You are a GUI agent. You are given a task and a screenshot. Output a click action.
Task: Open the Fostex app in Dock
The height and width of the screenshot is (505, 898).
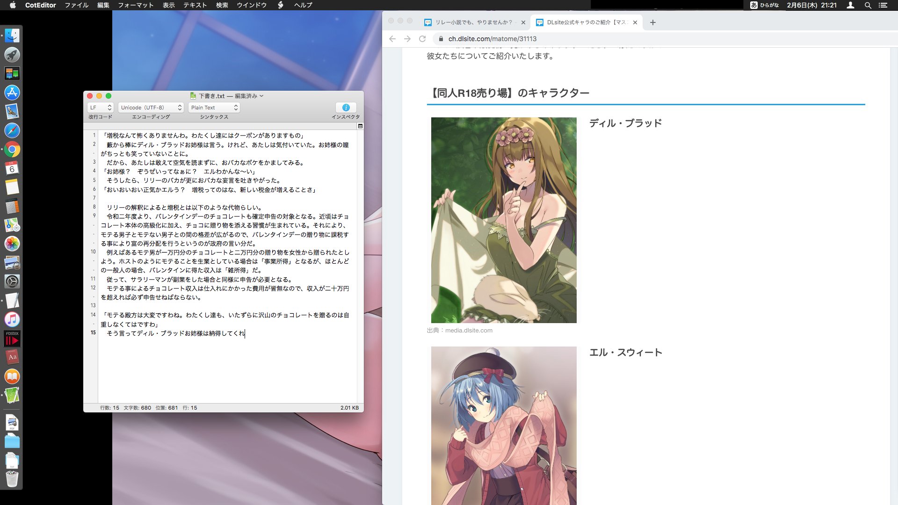click(x=12, y=339)
